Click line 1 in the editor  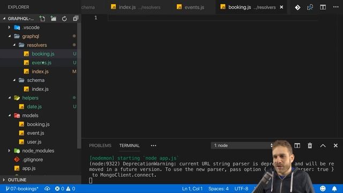coord(212,18)
